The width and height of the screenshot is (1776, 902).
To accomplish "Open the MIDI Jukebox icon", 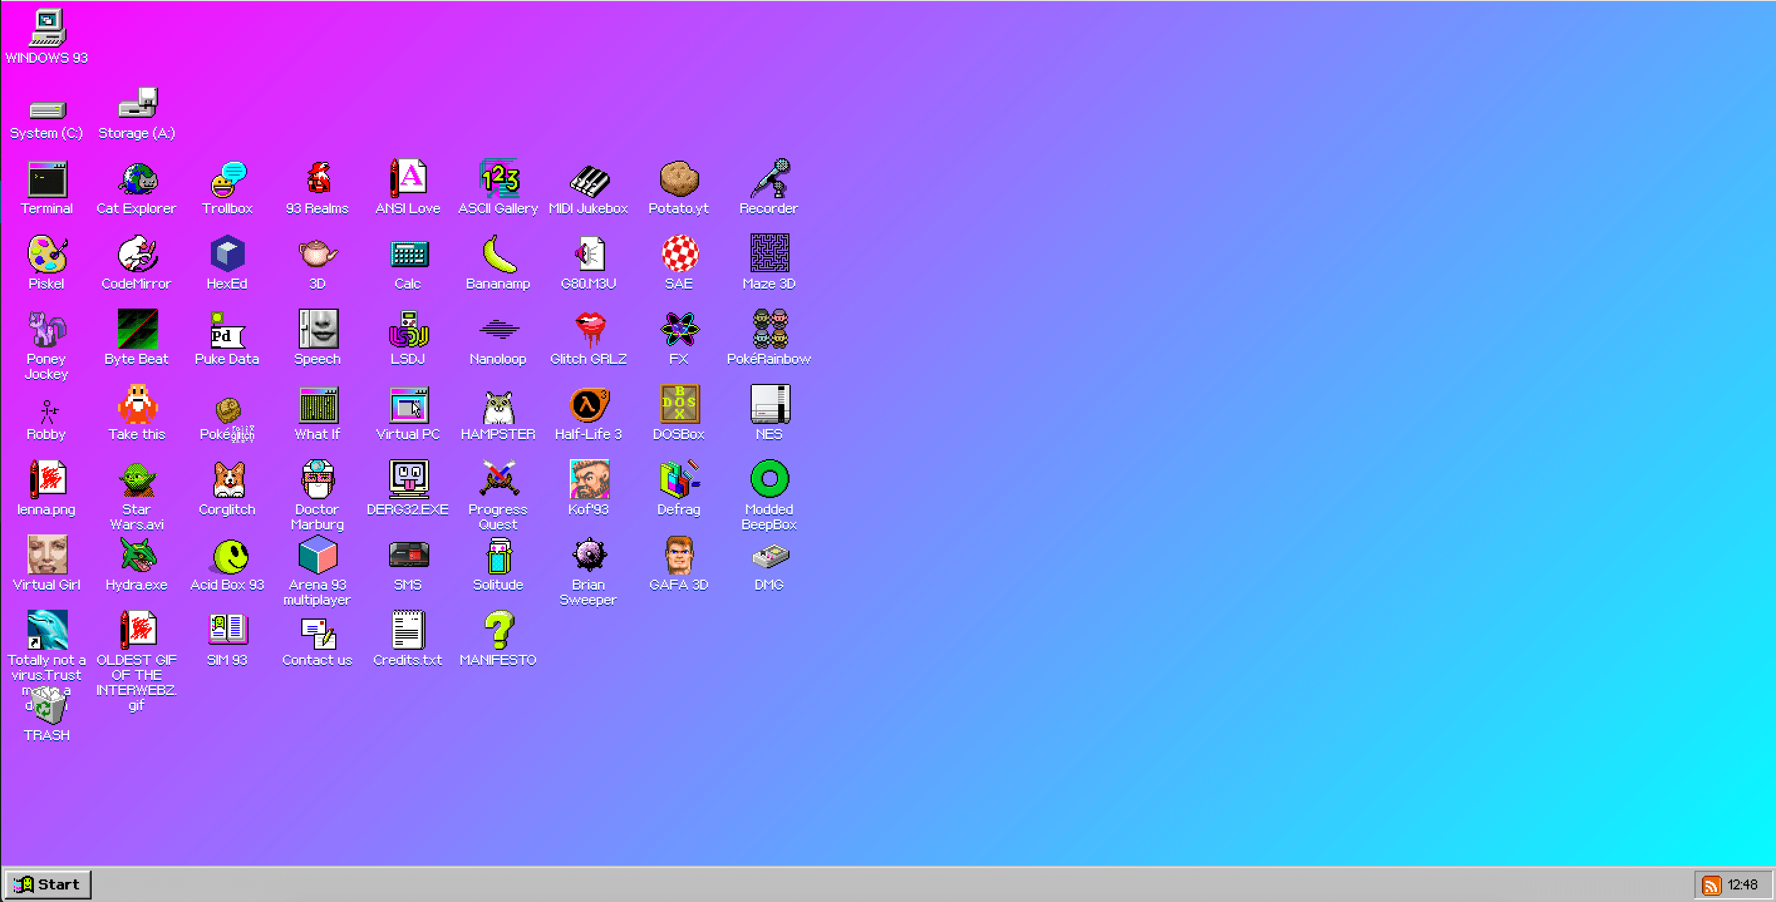I will (x=588, y=181).
